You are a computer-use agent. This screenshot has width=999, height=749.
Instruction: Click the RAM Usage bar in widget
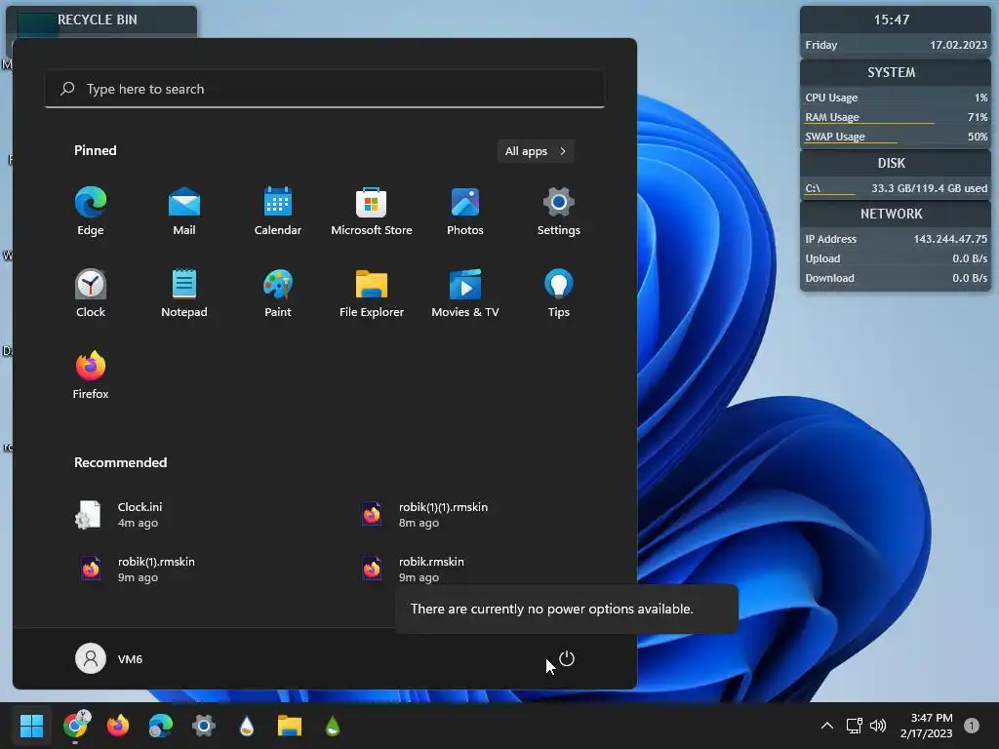[x=896, y=118]
